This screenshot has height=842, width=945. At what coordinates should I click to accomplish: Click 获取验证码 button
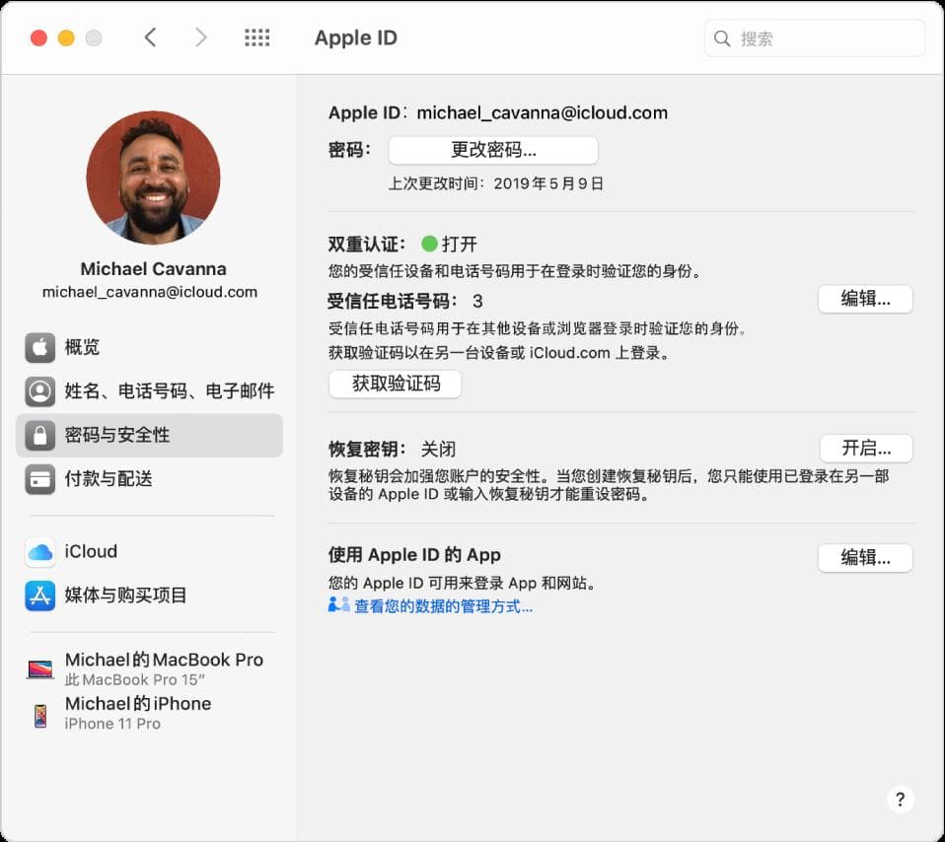pyautogui.click(x=396, y=384)
